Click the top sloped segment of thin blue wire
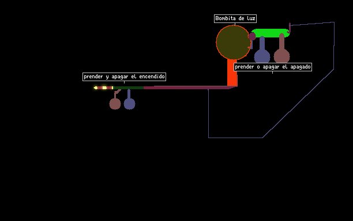This screenshot has width=353, height=221. pyautogui.click(x=312, y=24)
